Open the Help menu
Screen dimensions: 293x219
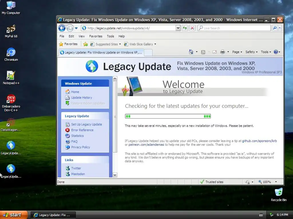[x=121, y=36]
